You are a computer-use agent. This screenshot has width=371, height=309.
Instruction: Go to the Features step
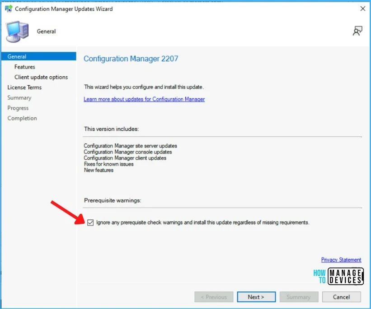pyautogui.click(x=24, y=67)
